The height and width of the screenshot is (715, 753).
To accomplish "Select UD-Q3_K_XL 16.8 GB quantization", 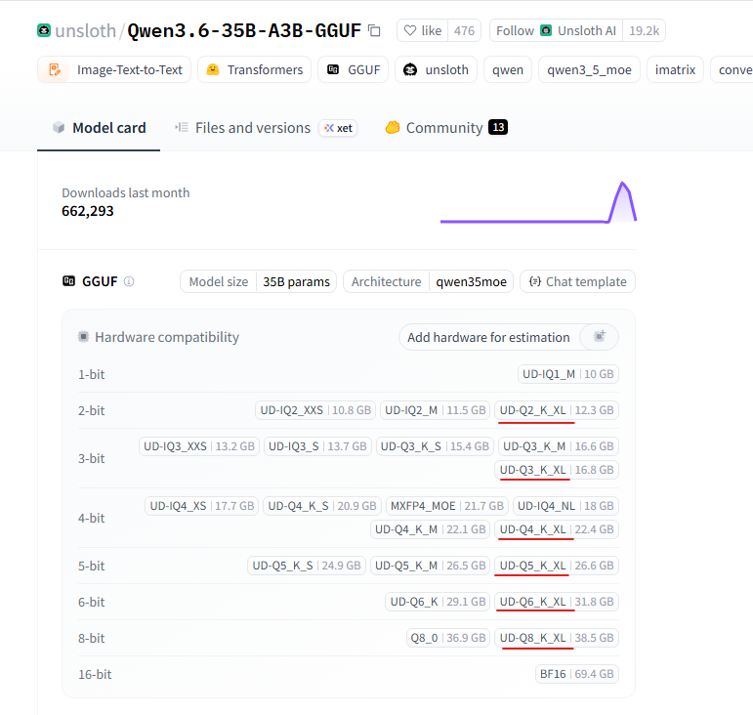I will tap(557, 470).
